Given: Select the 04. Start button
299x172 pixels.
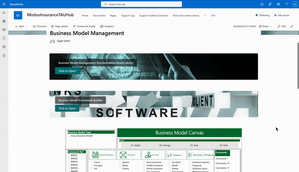Looking at the screenshot, I should click(224, 145).
